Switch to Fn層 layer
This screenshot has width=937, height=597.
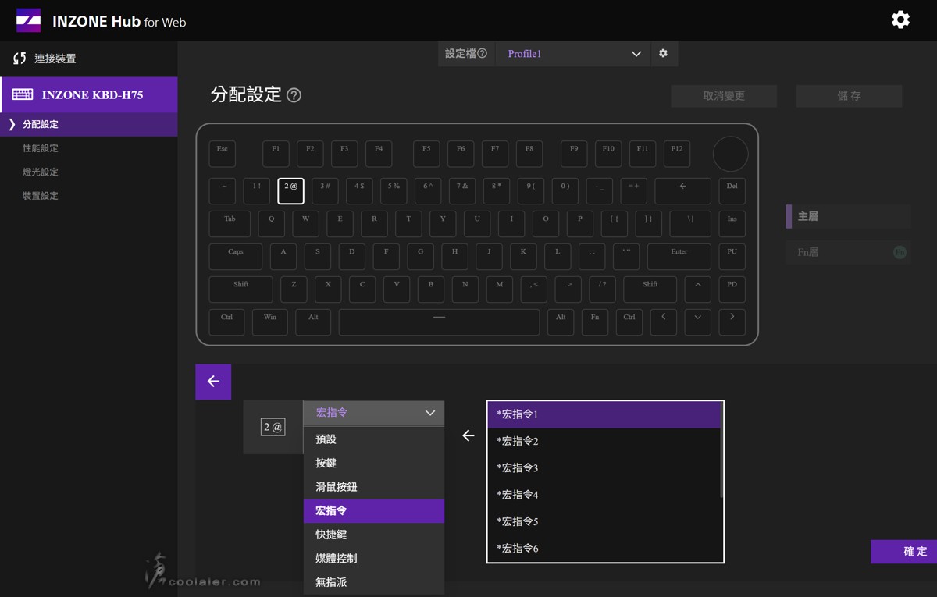[x=848, y=252]
